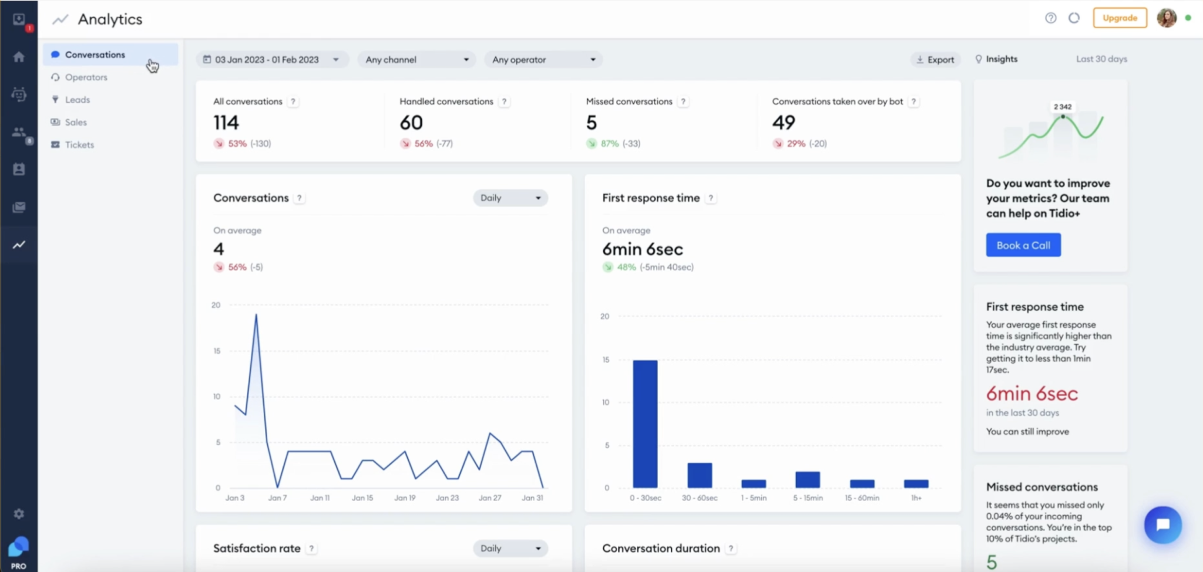The width and height of the screenshot is (1203, 572).
Task: Open the Inbox with notification badge
Action: pyautogui.click(x=19, y=18)
